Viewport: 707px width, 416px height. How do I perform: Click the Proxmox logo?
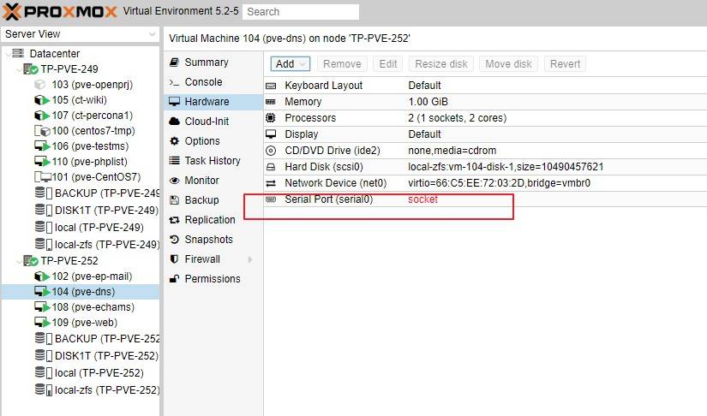[x=60, y=12]
